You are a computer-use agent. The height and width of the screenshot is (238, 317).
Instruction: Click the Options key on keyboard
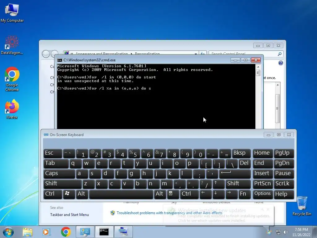click(263, 194)
